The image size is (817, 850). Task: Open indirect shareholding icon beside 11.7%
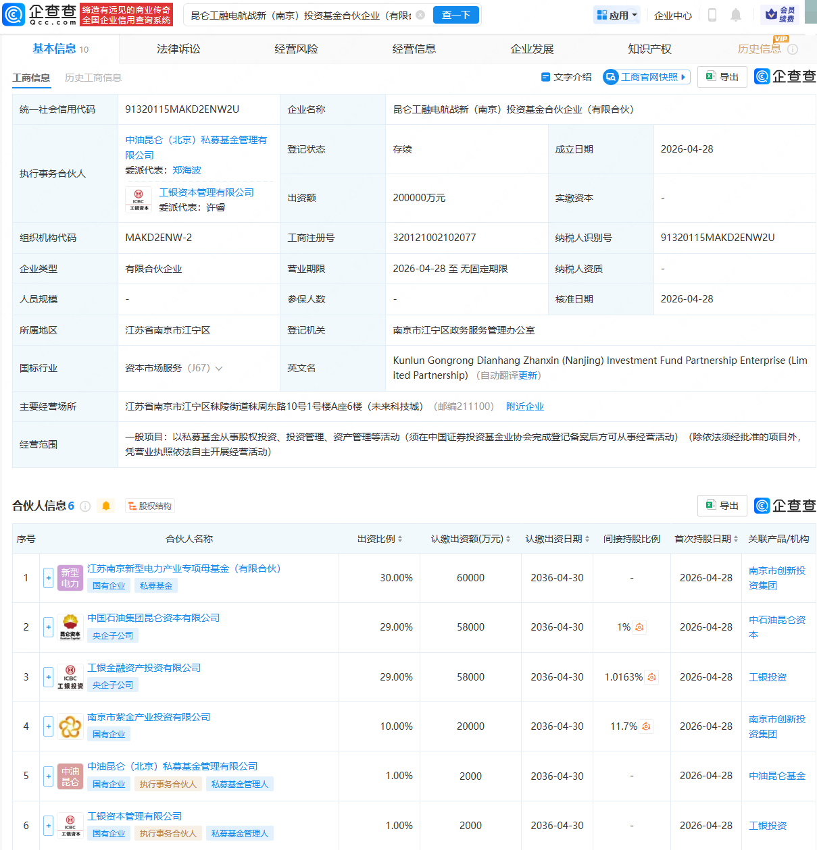coord(646,726)
